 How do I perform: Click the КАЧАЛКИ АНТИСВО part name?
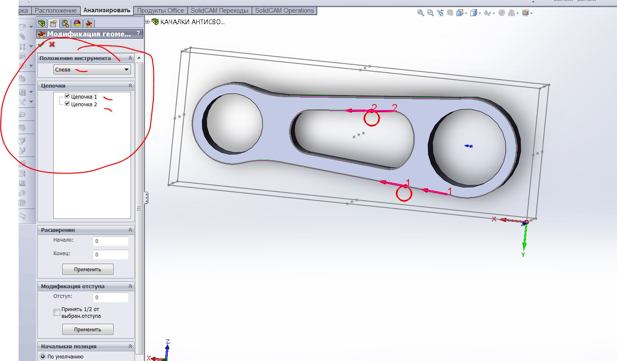[193, 22]
